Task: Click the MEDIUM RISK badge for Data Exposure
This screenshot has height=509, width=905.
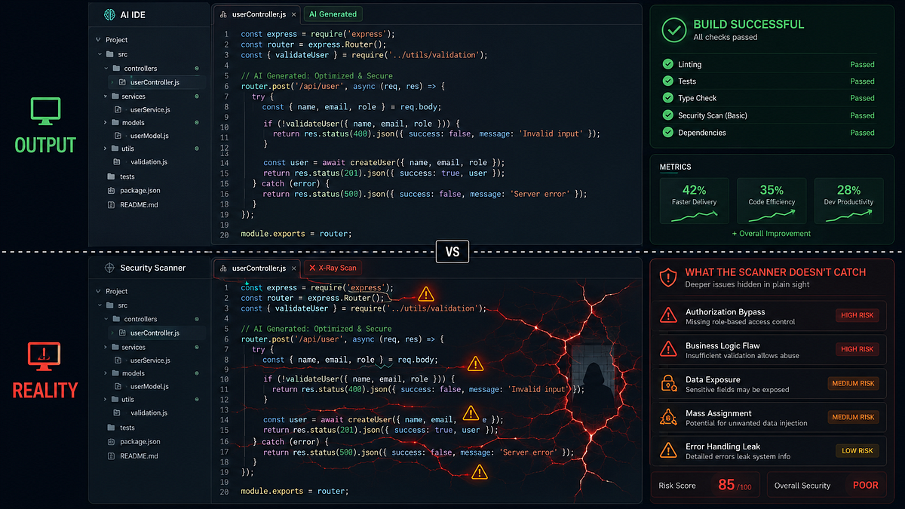Action: [854, 383]
